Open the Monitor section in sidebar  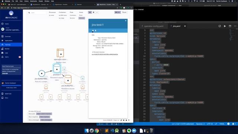coord(7,49)
